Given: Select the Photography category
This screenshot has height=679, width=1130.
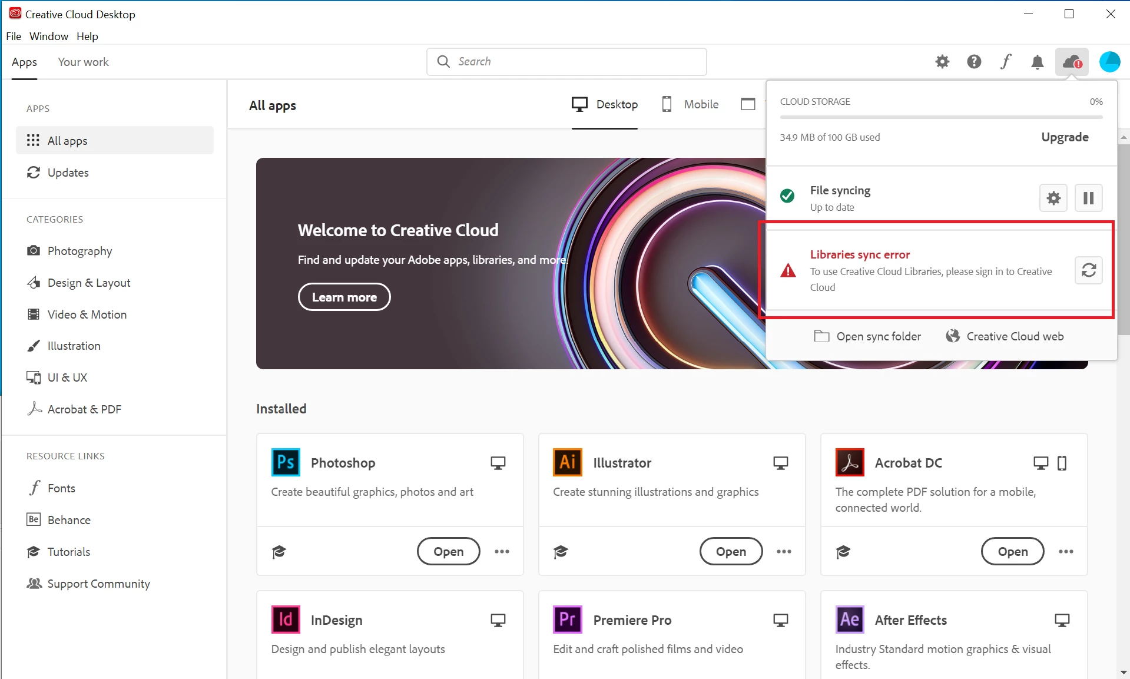Looking at the screenshot, I should 115,251.
